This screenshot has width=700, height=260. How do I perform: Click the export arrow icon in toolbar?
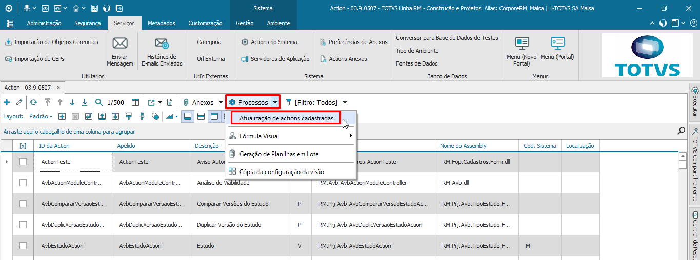click(x=152, y=102)
